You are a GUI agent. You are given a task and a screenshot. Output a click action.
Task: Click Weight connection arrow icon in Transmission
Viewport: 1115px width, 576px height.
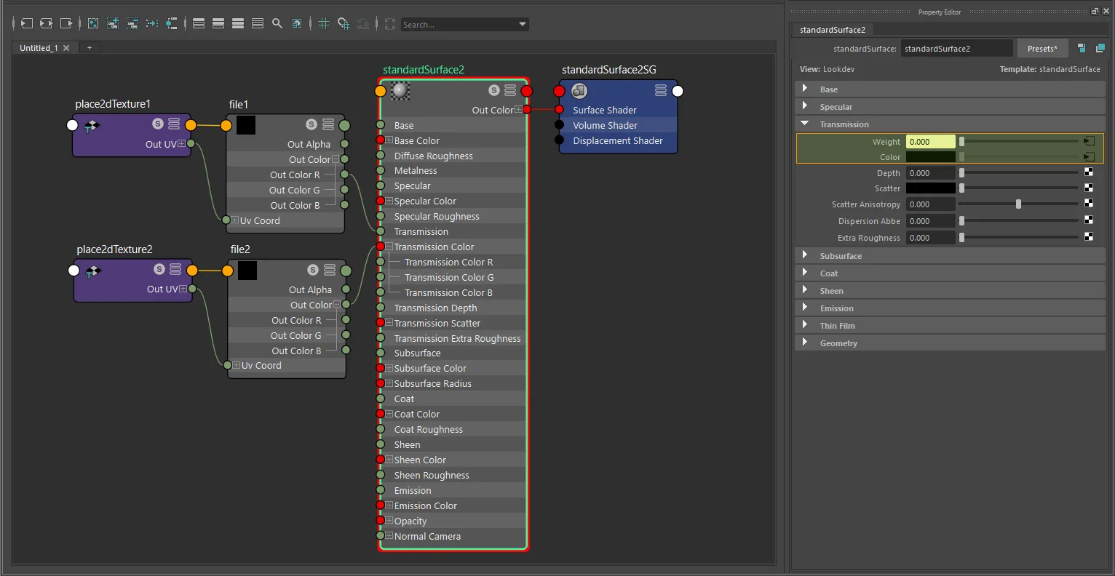[1089, 141]
